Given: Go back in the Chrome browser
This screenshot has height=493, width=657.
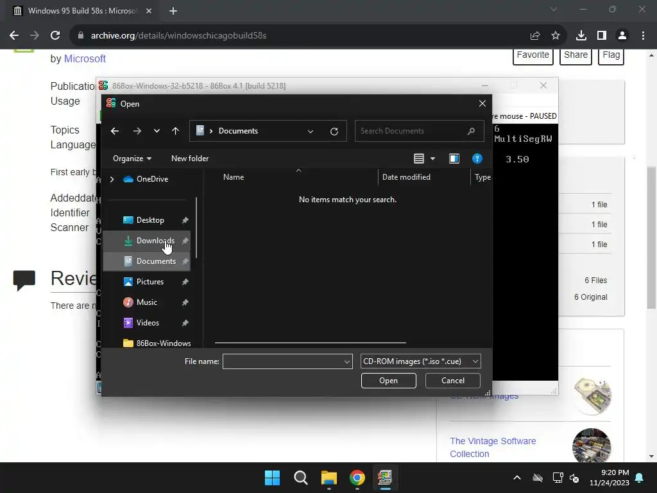Looking at the screenshot, I should [14, 36].
